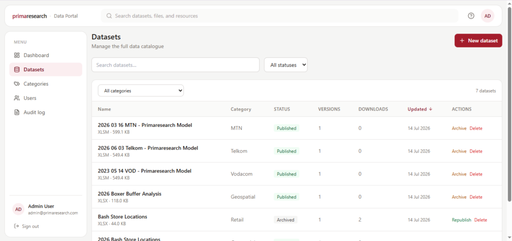
Task: Click the Users people icon
Action: click(17, 98)
